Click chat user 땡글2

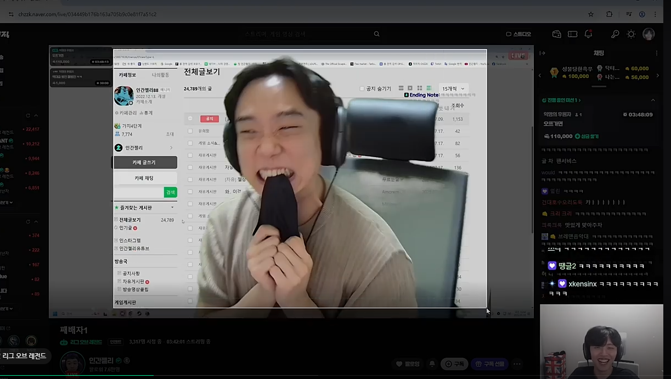click(567, 266)
